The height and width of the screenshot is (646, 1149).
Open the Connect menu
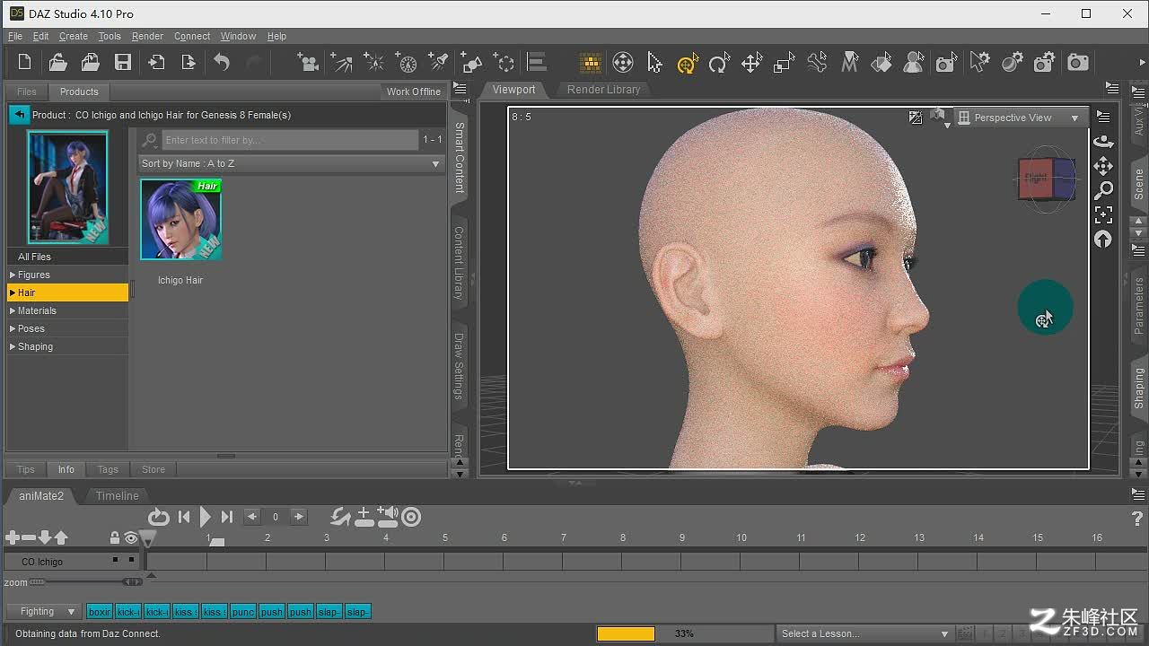click(x=192, y=36)
